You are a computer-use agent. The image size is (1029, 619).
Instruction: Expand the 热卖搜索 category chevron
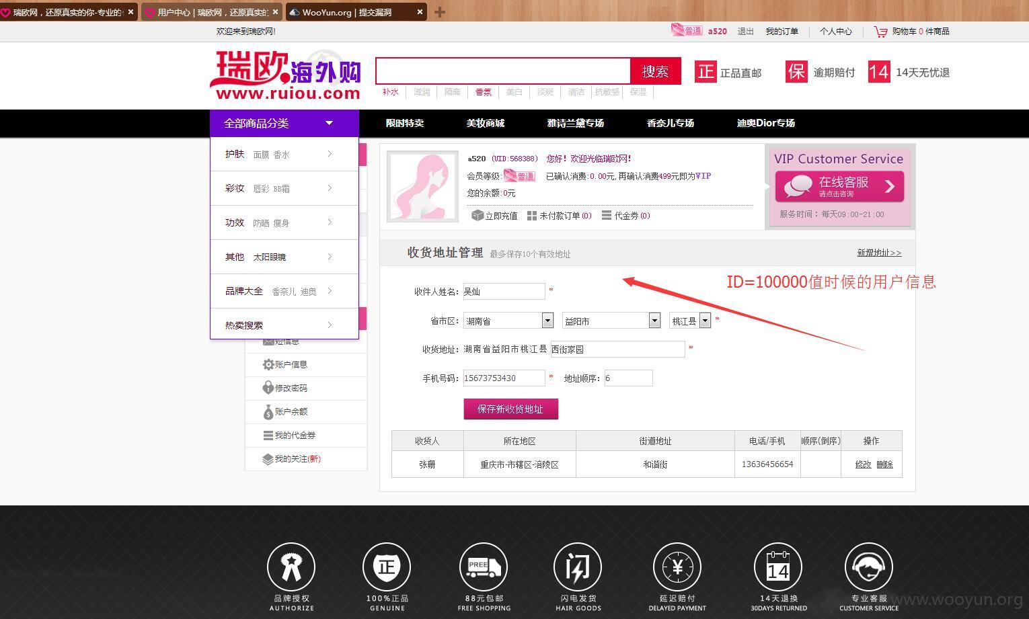point(330,325)
